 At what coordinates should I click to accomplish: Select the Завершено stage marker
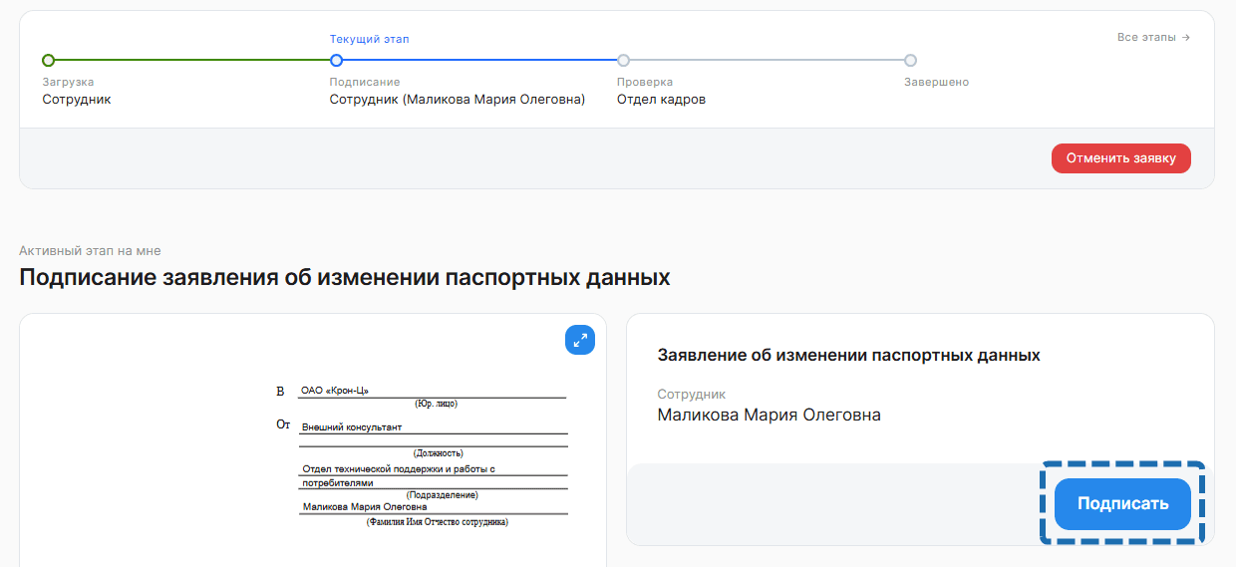click(910, 60)
